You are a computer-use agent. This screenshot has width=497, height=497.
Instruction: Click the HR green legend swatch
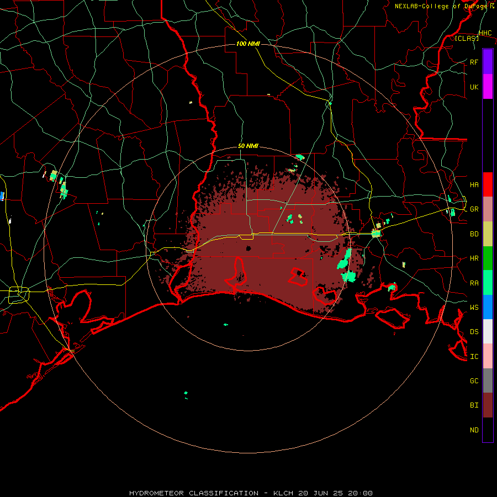tap(488, 258)
